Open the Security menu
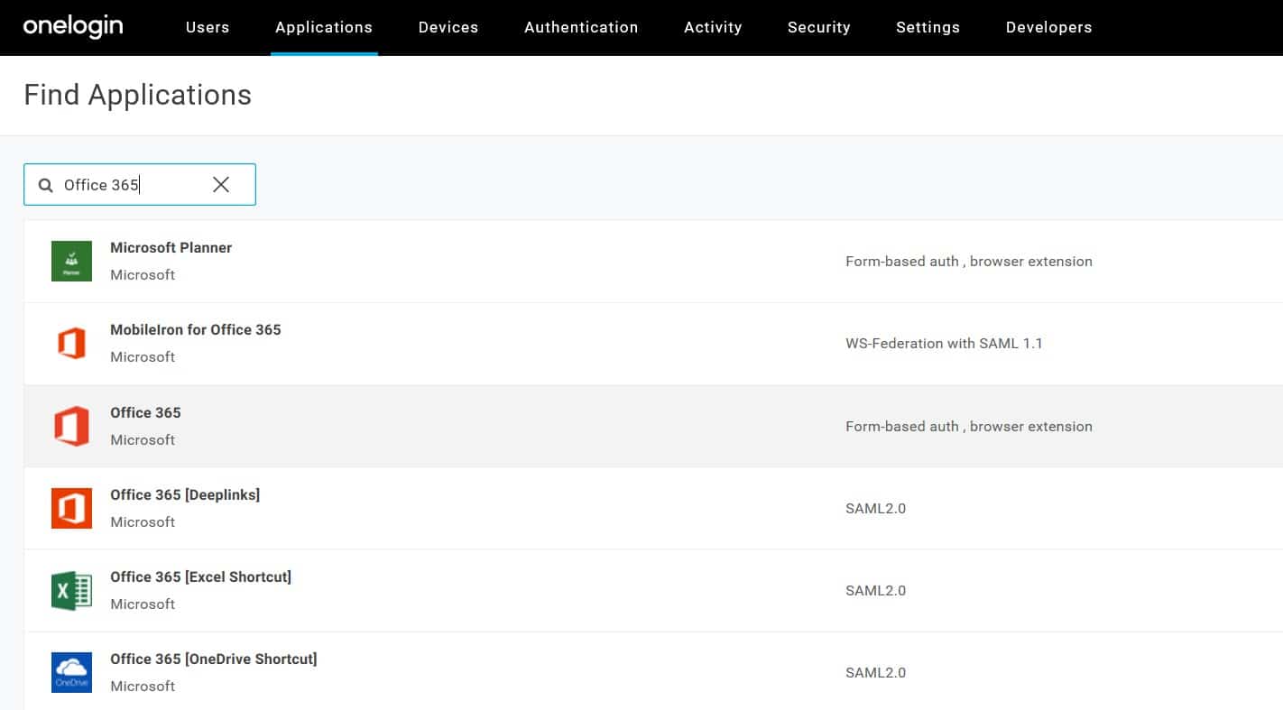 818,27
